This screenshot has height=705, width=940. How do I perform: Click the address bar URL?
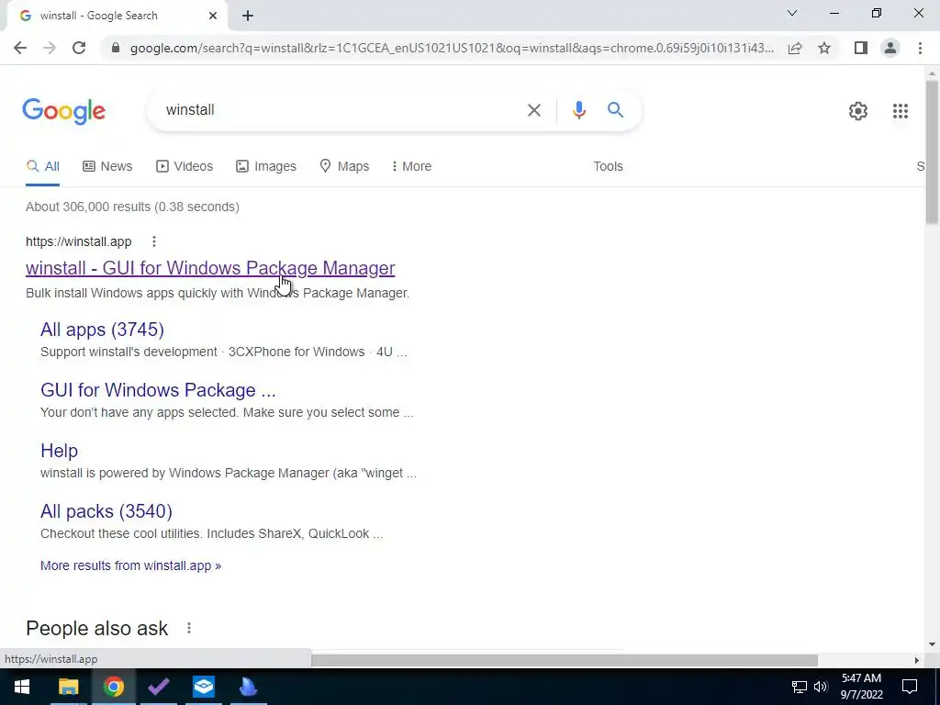[x=452, y=48]
